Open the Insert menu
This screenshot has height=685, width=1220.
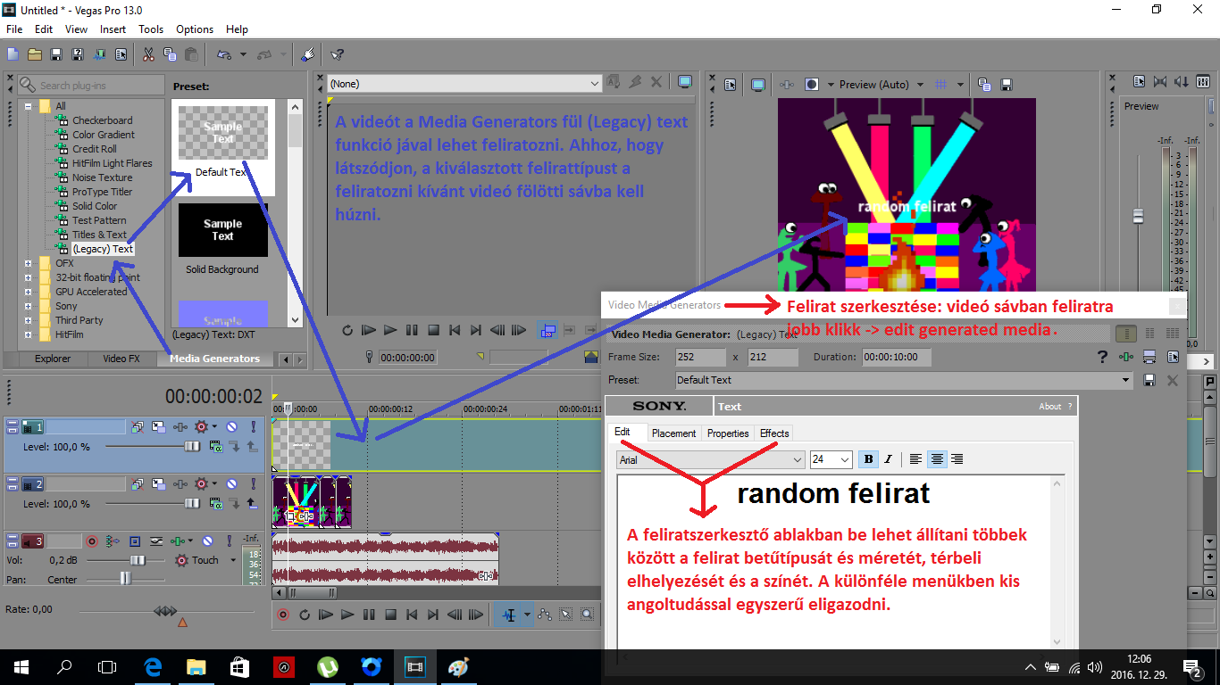tap(113, 29)
